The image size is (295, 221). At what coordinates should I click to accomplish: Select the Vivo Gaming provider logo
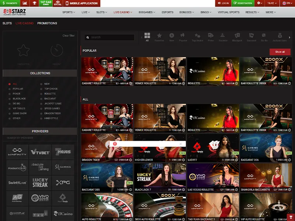[40, 198]
